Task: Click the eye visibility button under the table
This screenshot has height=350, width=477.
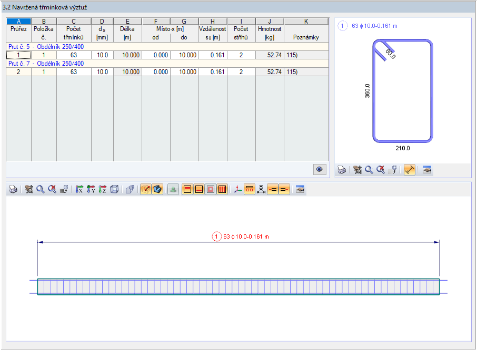Action: tap(320, 169)
